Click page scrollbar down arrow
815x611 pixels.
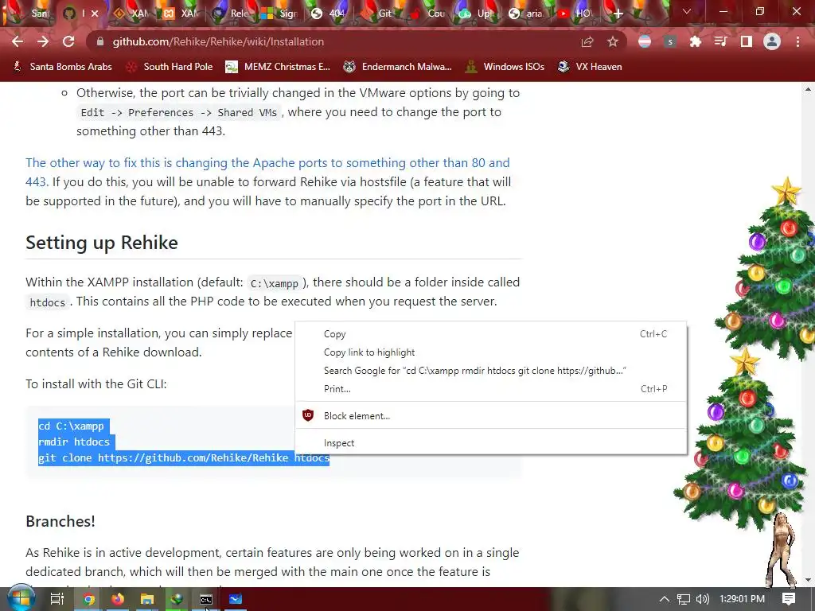[x=808, y=580]
